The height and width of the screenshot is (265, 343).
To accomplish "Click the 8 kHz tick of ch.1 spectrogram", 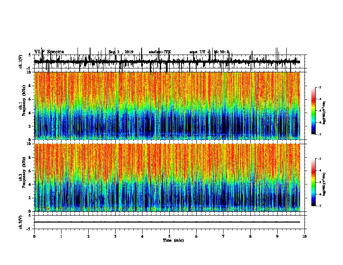I will pyautogui.click(x=30, y=86).
